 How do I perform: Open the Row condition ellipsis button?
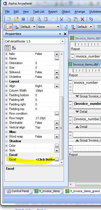coord(57,114)
